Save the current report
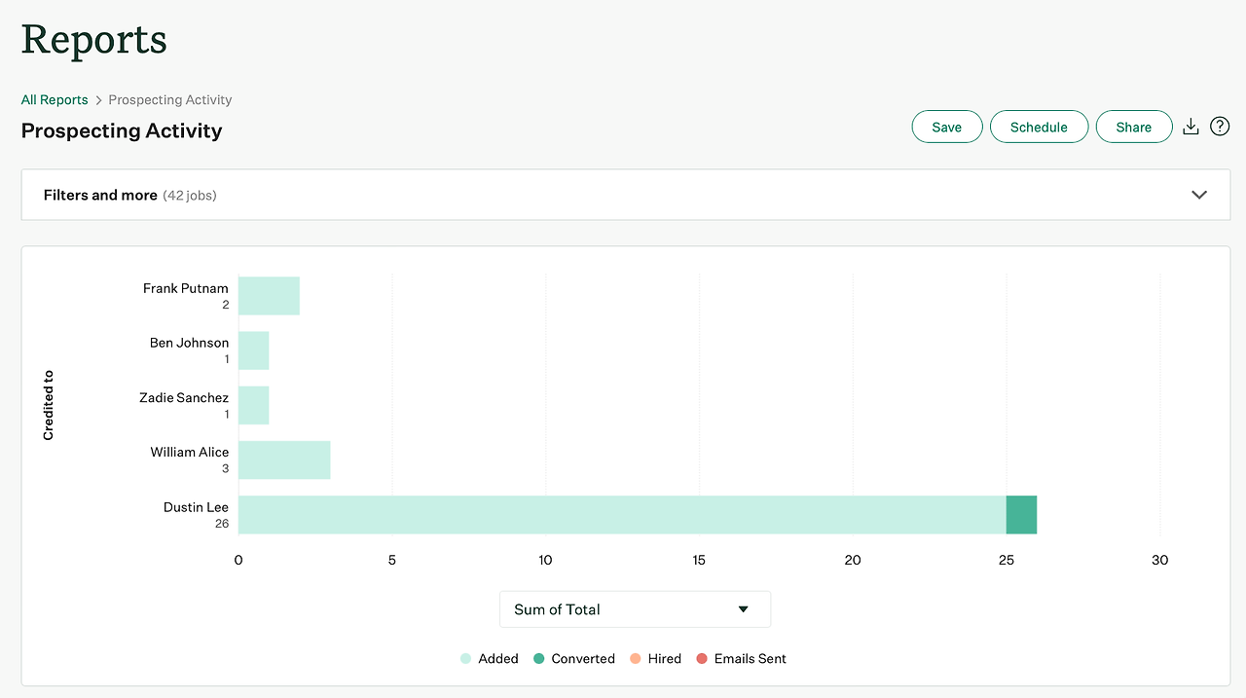The image size is (1246, 698). tap(946, 126)
